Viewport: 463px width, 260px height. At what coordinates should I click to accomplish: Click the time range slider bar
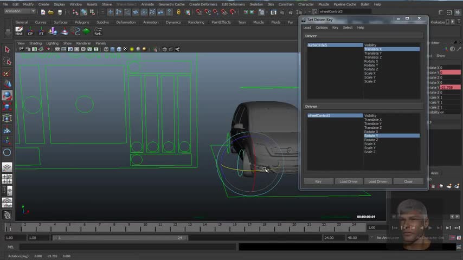pos(119,238)
